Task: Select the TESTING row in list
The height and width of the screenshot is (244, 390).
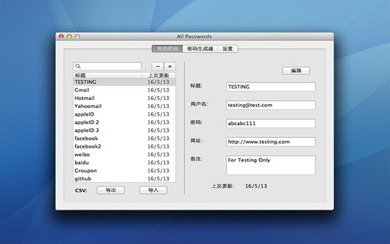Action: 124,82
